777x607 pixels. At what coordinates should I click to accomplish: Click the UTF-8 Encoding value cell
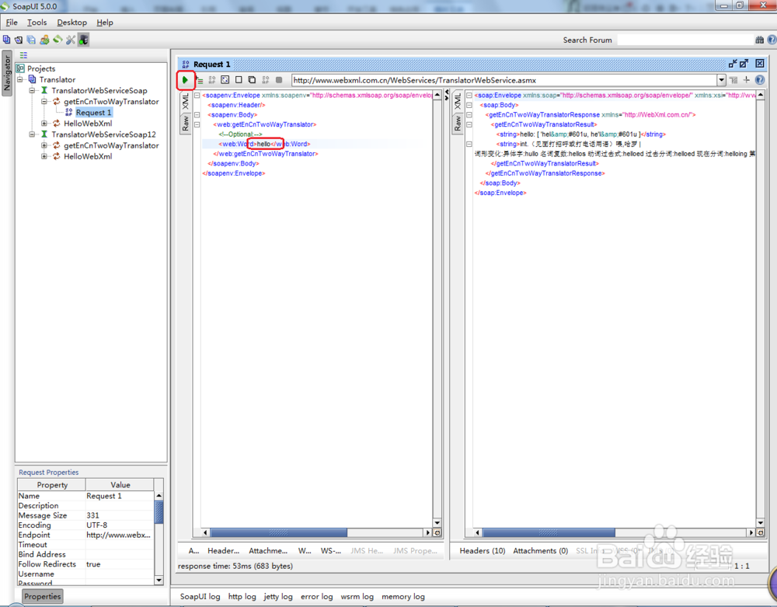pos(120,525)
